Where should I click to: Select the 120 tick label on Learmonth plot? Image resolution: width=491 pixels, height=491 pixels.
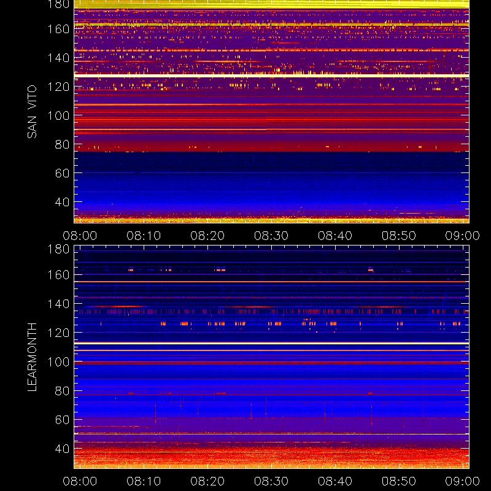click(58, 333)
